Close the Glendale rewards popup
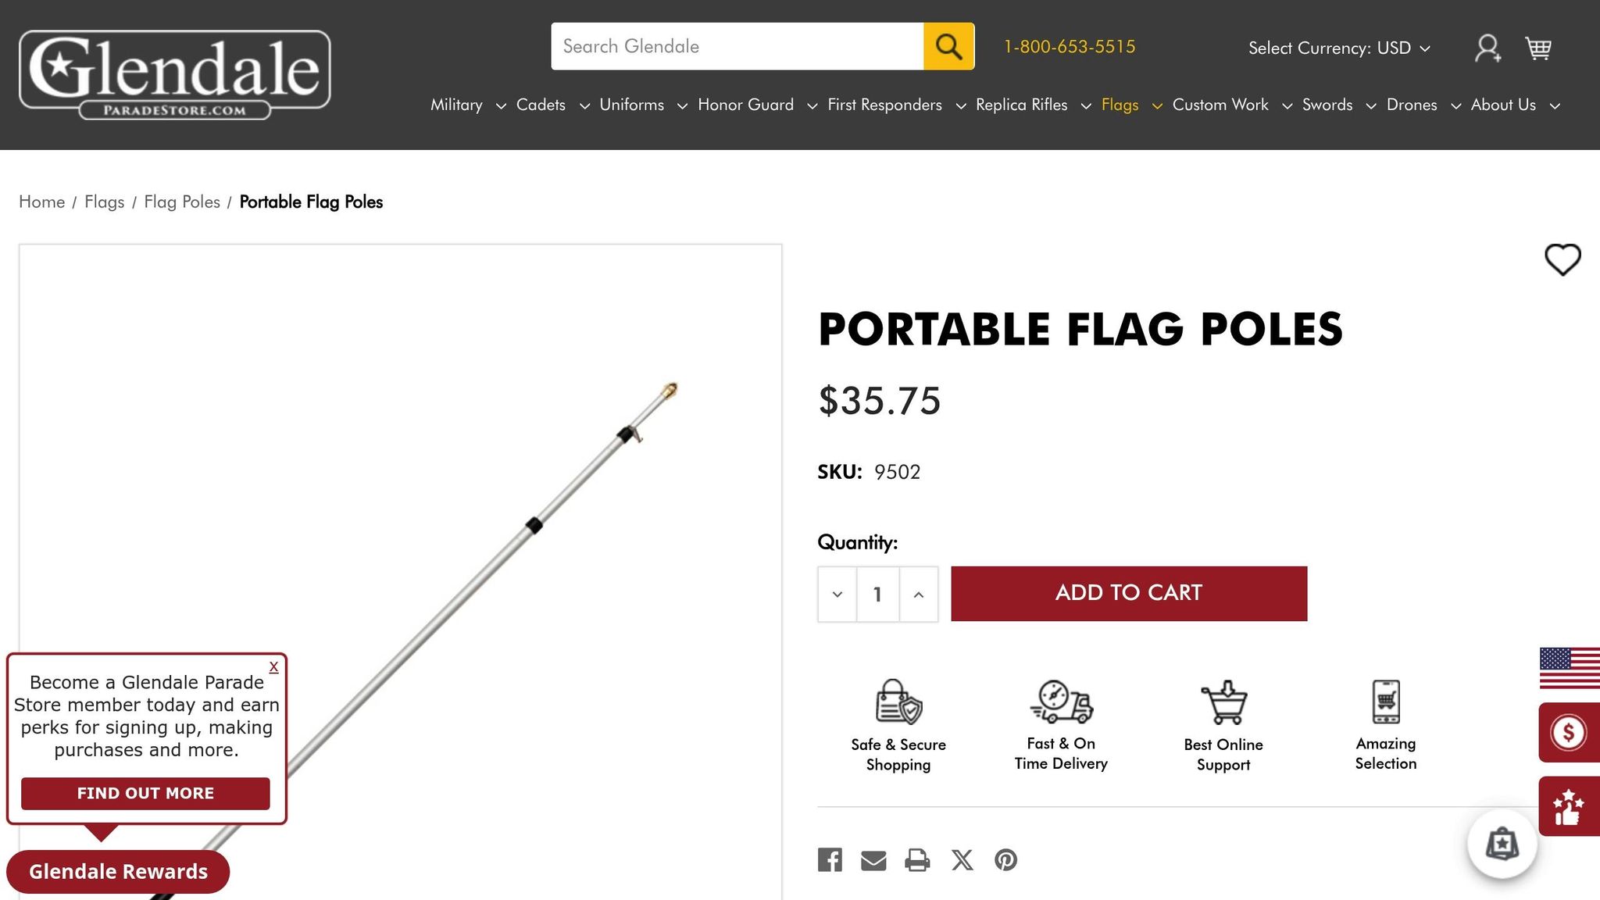Image resolution: width=1600 pixels, height=900 pixels. (x=273, y=667)
